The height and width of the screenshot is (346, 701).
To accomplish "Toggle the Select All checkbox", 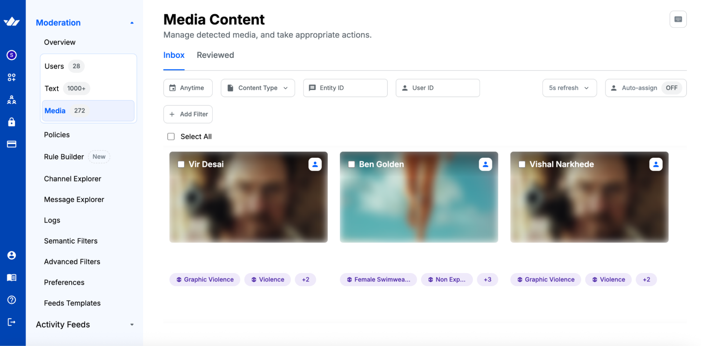I will [171, 136].
